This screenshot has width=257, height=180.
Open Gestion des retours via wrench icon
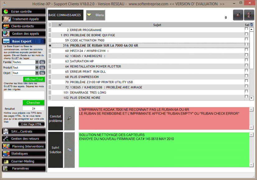[6, 139]
